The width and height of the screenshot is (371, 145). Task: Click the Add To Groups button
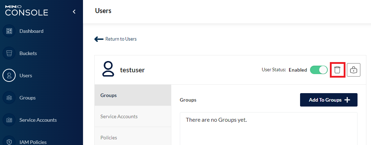tap(329, 100)
